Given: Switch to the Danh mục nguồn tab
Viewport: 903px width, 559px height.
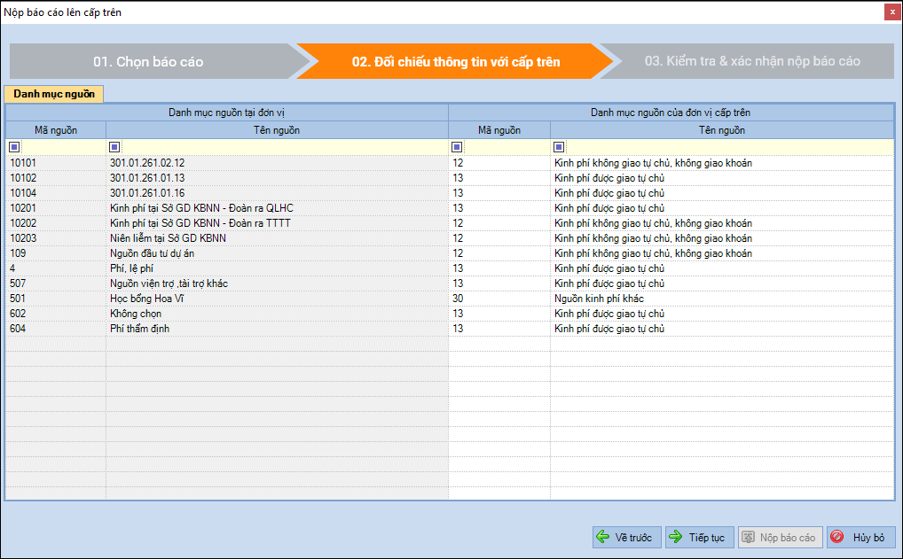Looking at the screenshot, I should (54, 94).
